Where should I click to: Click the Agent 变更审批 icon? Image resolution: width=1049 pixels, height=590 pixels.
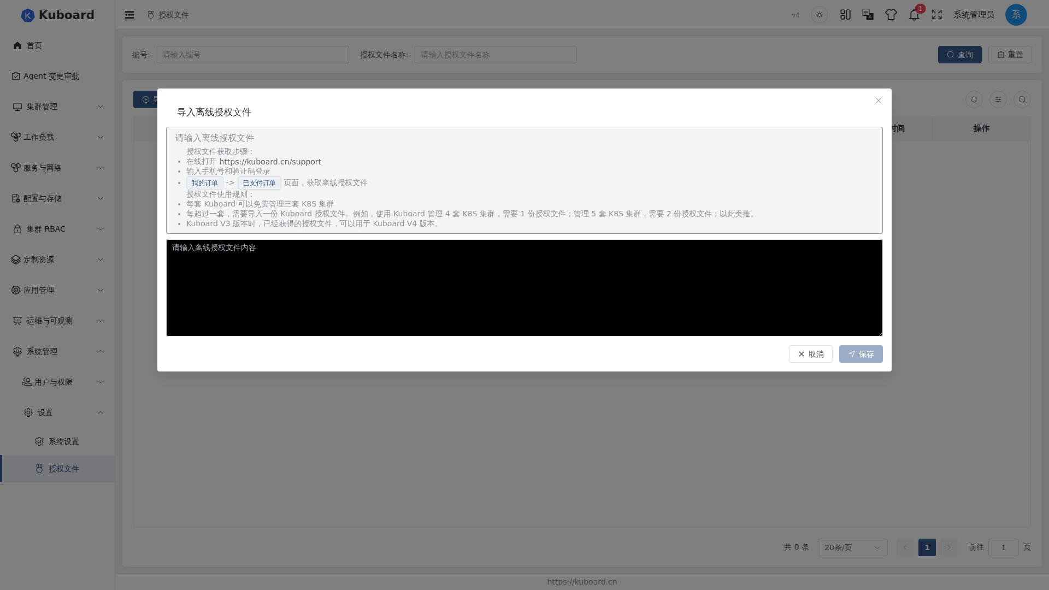coord(16,76)
